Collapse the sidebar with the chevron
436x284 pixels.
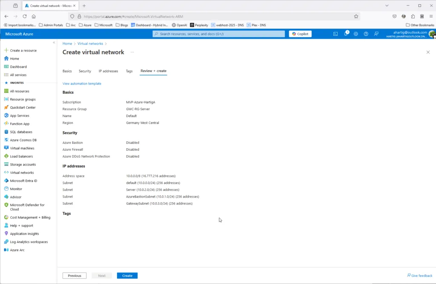pyautogui.click(x=54, y=43)
